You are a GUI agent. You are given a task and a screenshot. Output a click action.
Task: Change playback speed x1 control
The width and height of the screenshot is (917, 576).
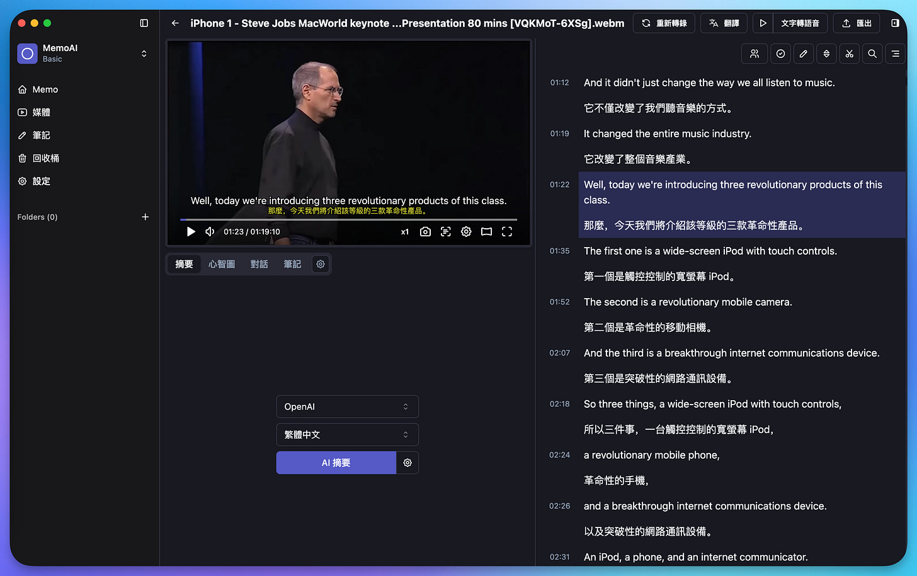tap(405, 232)
